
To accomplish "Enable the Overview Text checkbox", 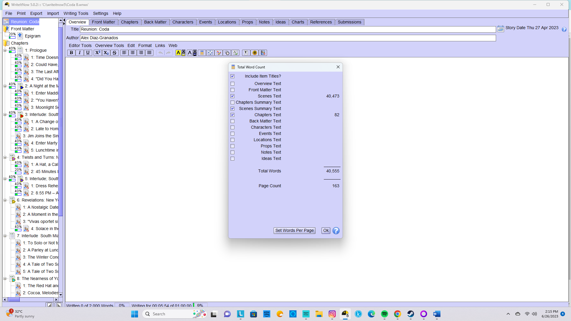I will click(x=233, y=84).
